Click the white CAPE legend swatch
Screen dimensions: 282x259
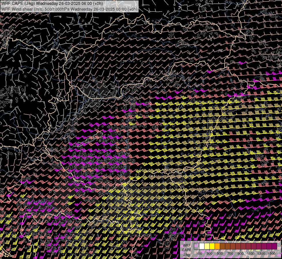tap(202, 246)
